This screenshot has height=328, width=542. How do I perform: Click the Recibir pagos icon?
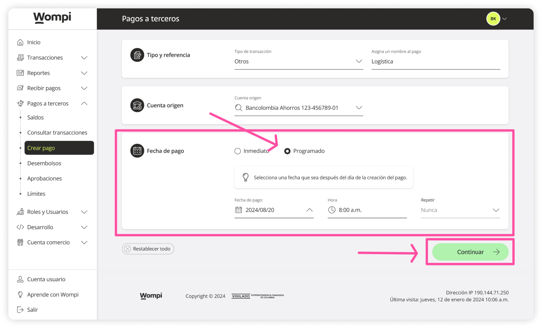point(20,88)
